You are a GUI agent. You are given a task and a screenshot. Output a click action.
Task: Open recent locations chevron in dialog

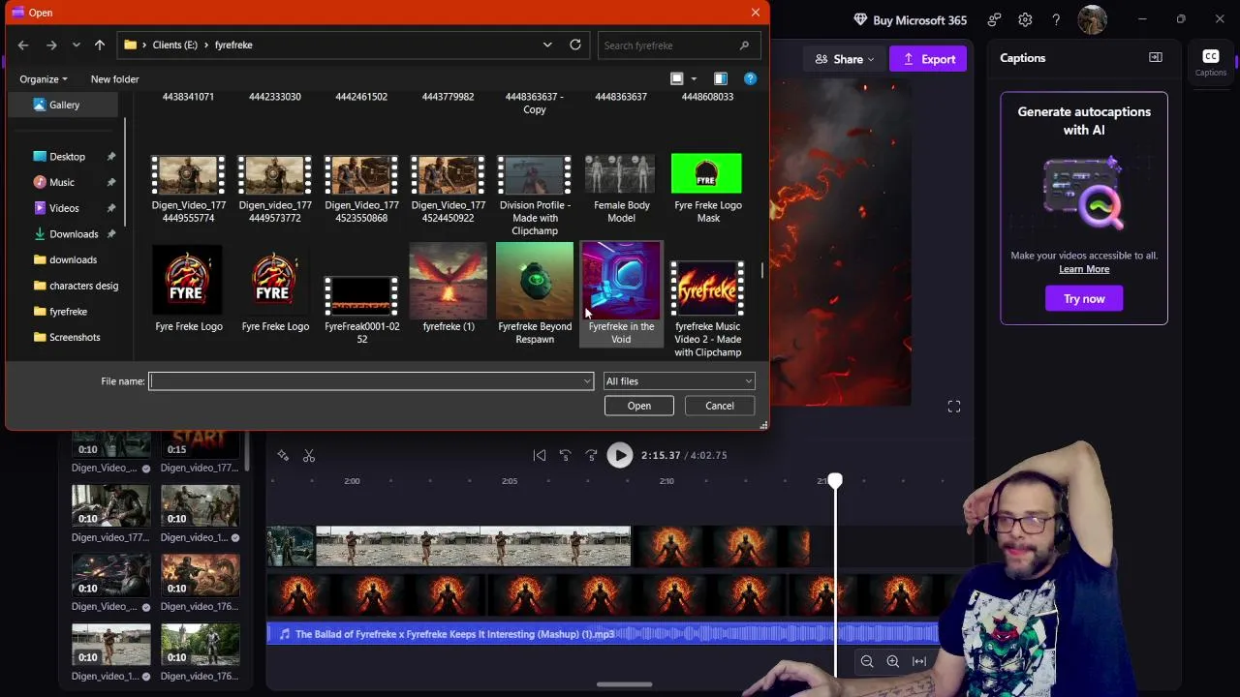(x=76, y=45)
